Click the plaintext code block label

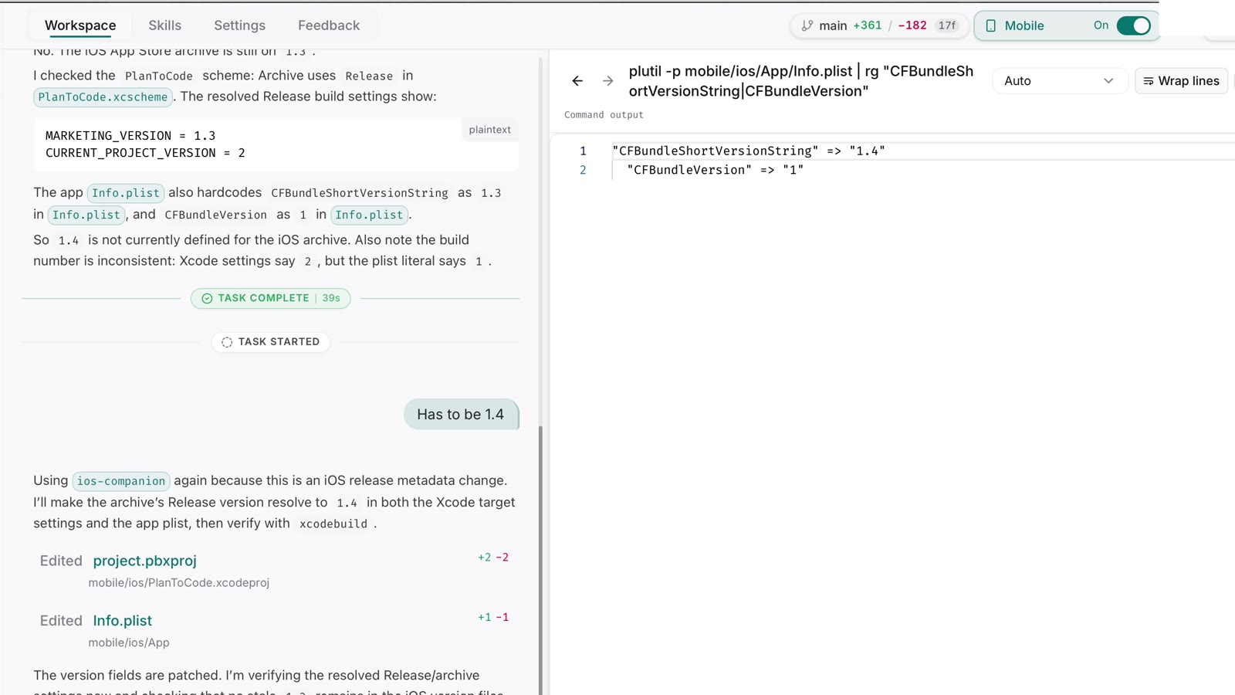pos(489,130)
